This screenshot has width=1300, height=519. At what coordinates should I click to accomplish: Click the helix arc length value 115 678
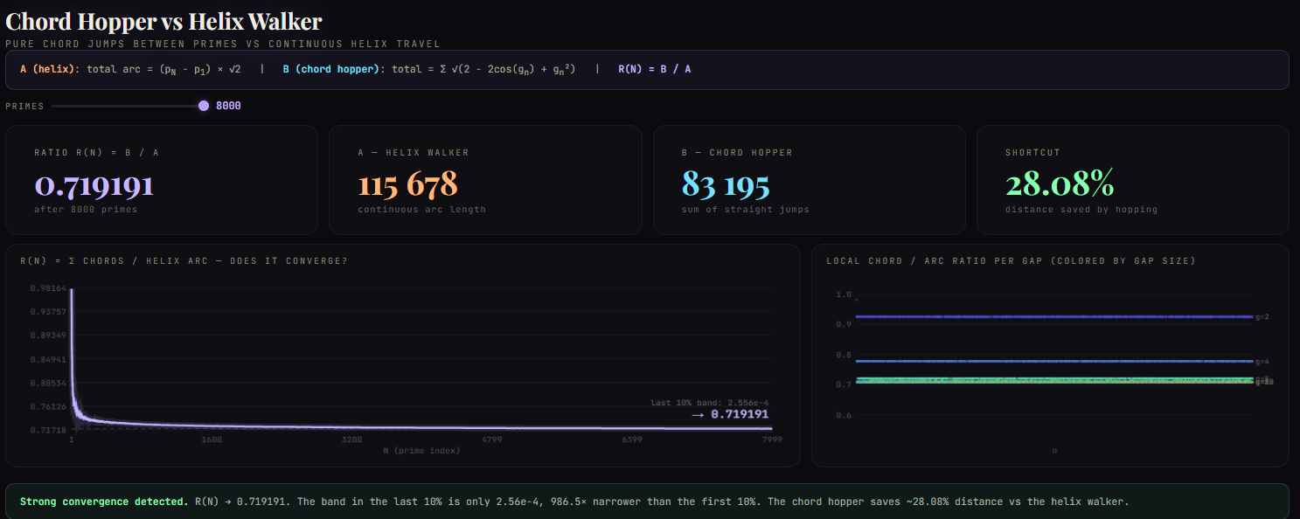407,183
